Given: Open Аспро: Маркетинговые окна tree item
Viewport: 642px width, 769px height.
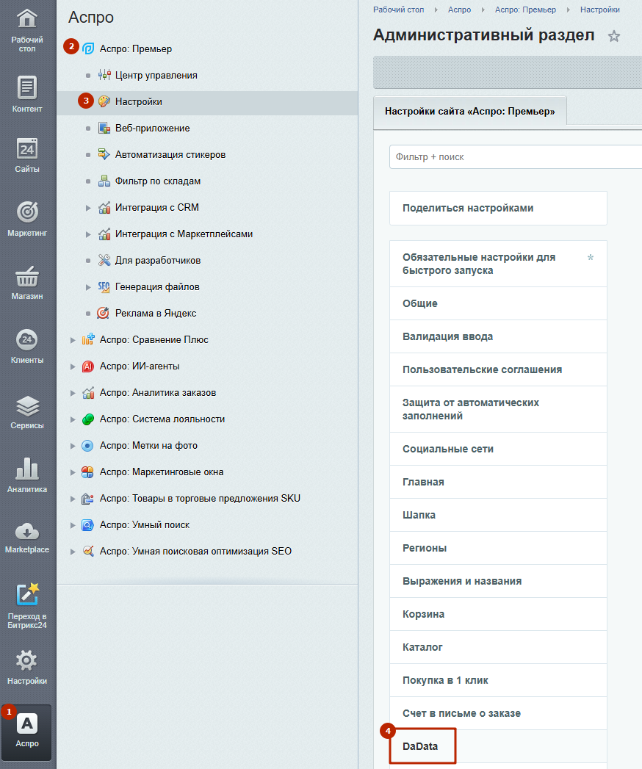Looking at the screenshot, I should [162, 472].
